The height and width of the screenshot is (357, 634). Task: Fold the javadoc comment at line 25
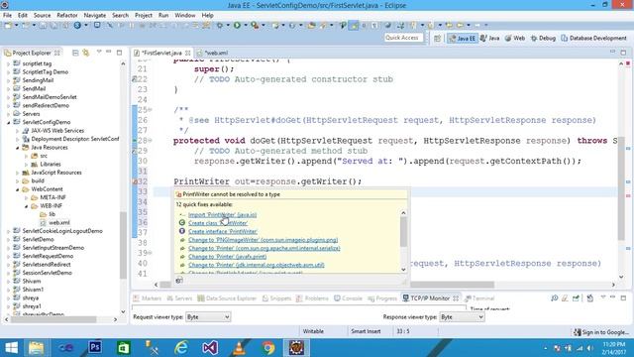tap(150, 110)
